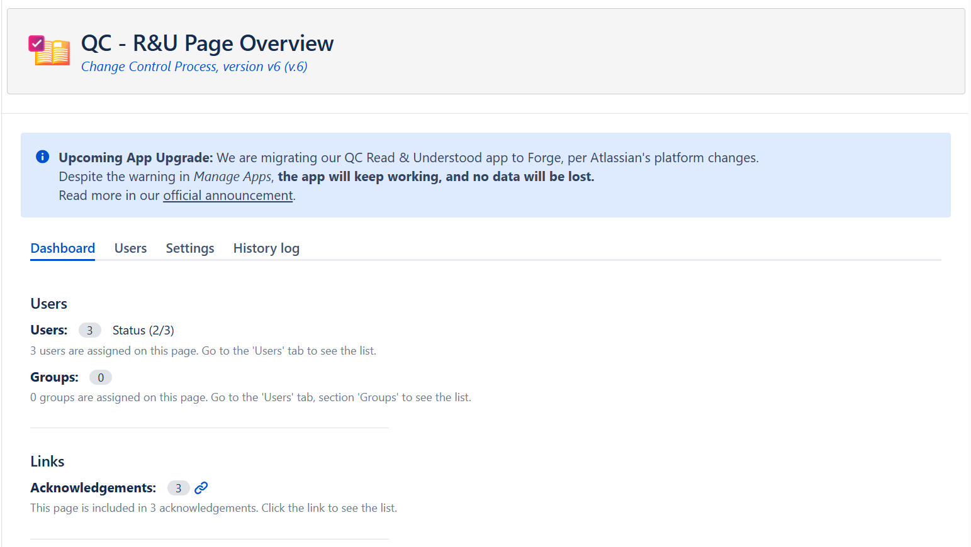The height and width of the screenshot is (547, 971).
Task: Click the Groups count badge showing 0
Action: (101, 377)
